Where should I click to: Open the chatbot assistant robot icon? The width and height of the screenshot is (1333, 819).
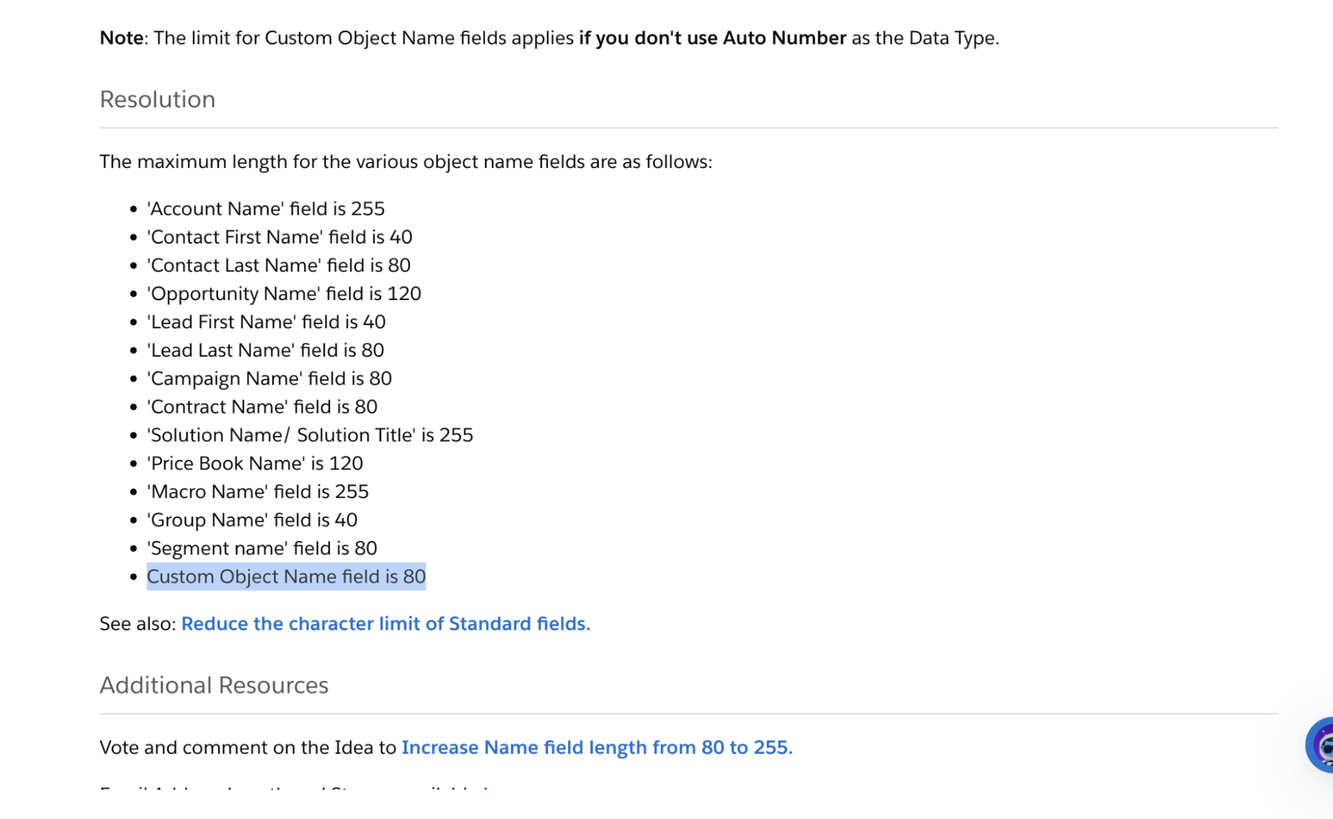(1321, 745)
